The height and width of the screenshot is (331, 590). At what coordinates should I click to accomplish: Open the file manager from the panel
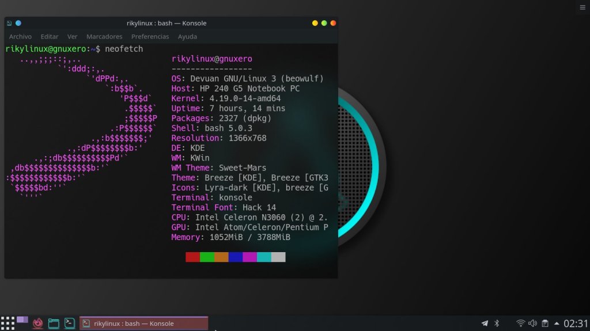pyautogui.click(x=54, y=324)
